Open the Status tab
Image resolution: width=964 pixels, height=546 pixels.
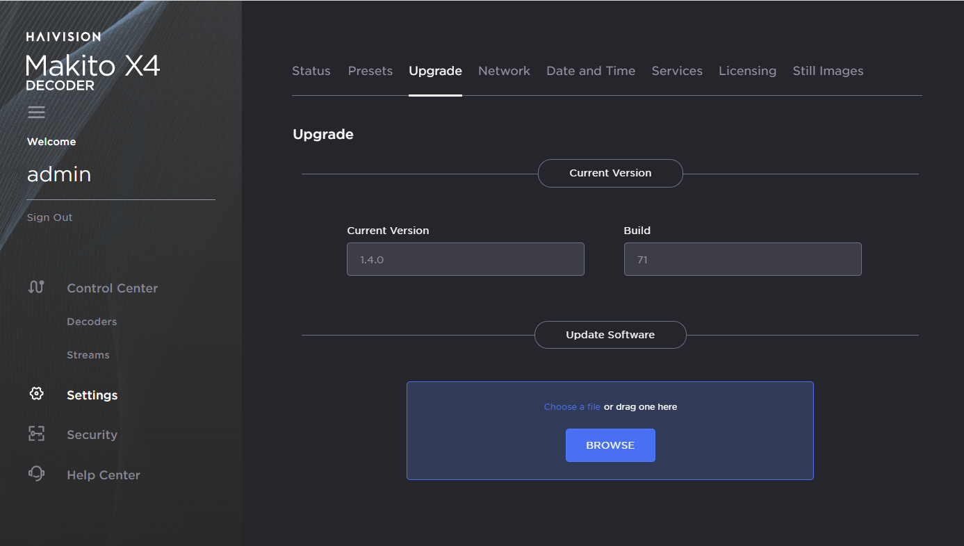click(311, 71)
